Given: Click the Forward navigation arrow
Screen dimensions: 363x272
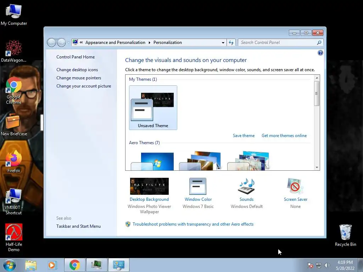Looking at the screenshot, I should point(61,42).
